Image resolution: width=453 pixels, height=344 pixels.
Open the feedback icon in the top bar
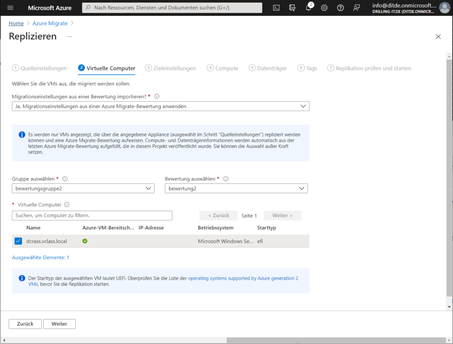pos(357,8)
